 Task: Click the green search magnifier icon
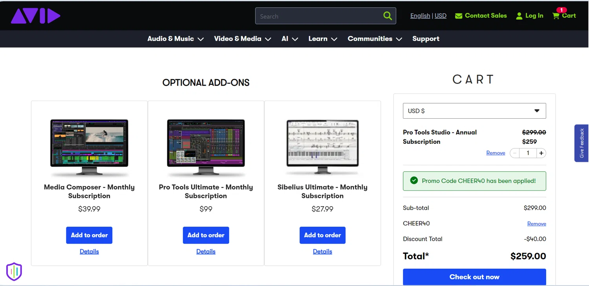click(x=388, y=16)
